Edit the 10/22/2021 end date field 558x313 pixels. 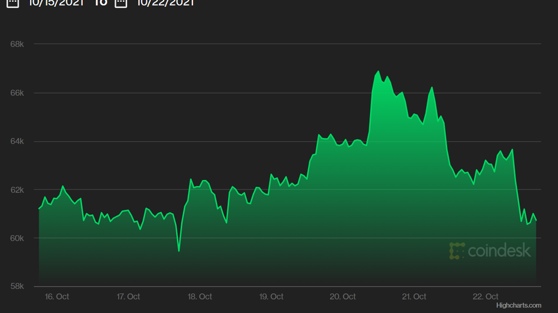[165, 2]
